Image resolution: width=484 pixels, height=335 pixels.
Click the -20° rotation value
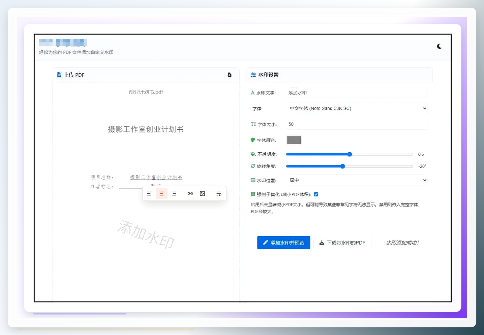tap(422, 166)
